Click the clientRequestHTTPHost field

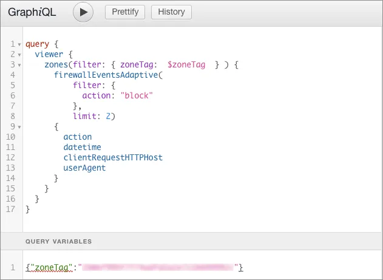112,158
